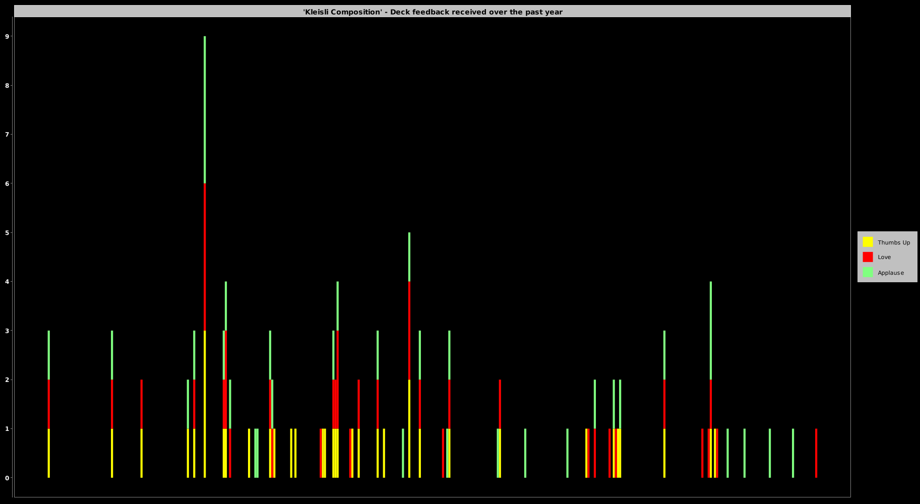The image size is (920, 504).
Task: Select the 'Thumbs Up' legend label
Action: pyautogui.click(x=894, y=242)
